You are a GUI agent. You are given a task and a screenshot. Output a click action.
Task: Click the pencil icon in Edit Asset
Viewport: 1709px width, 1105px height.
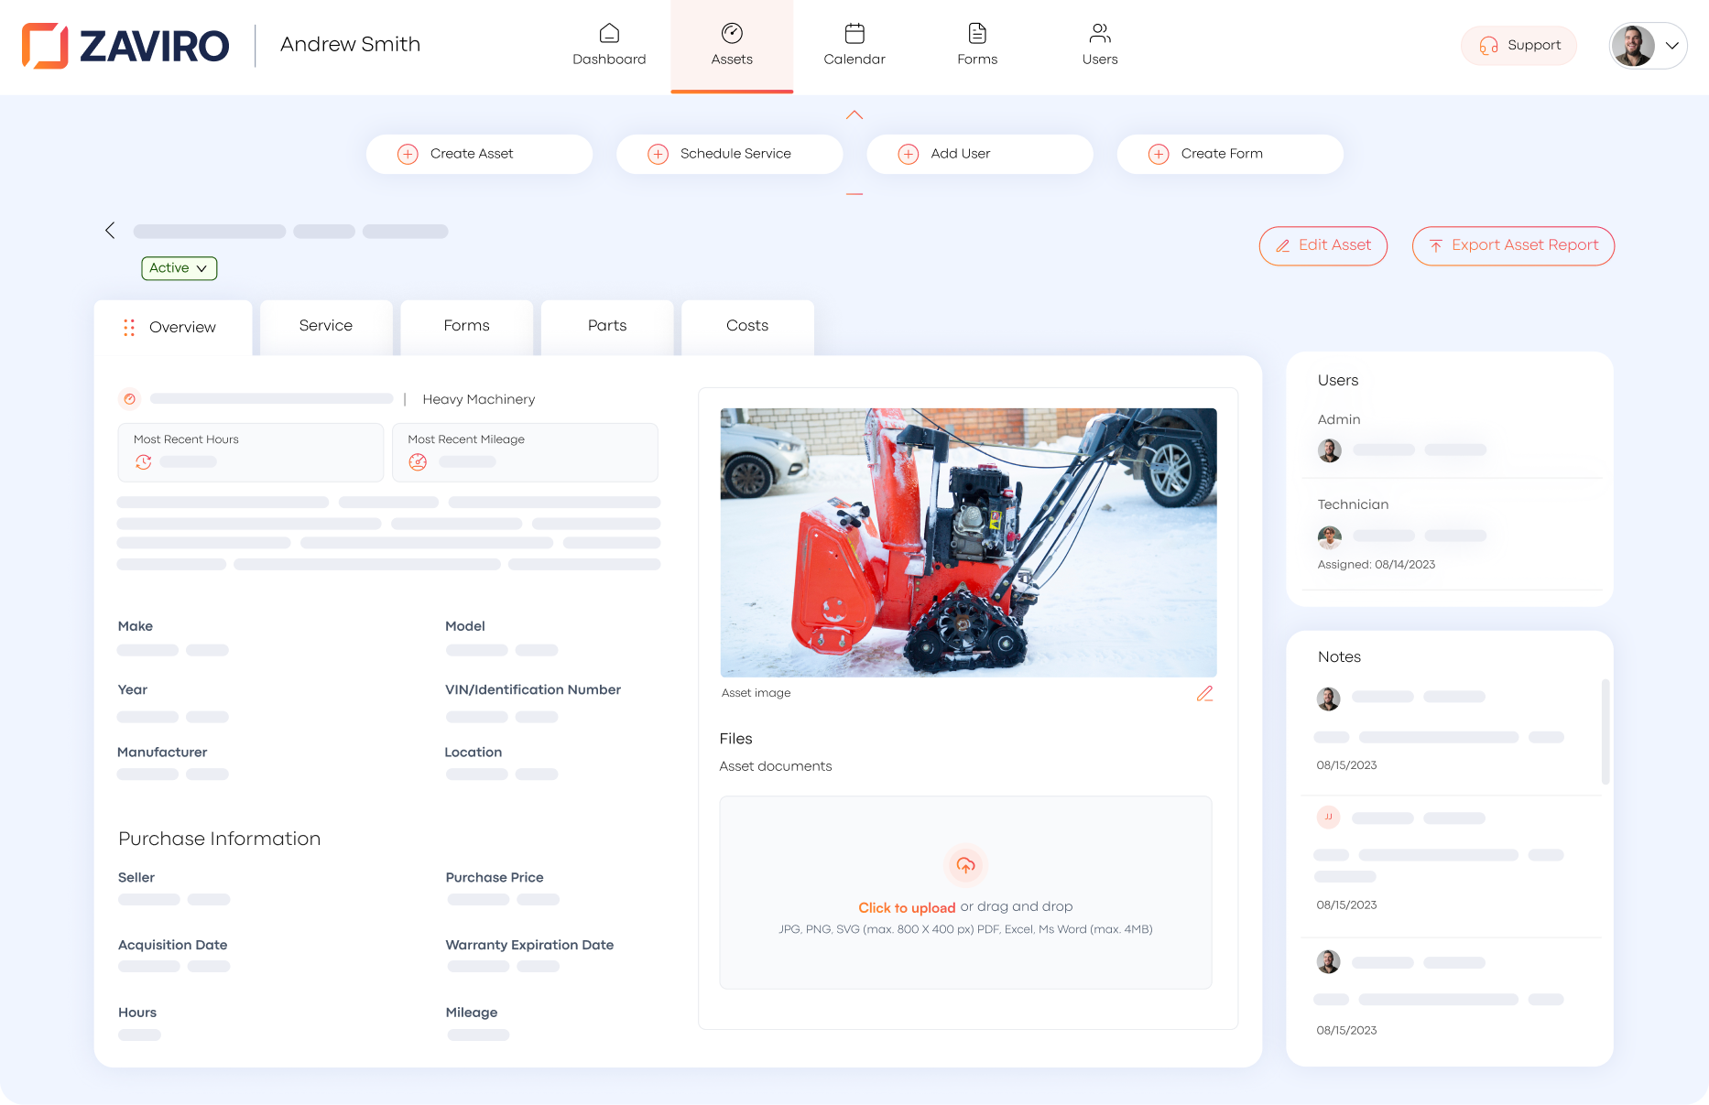pyautogui.click(x=1283, y=245)
